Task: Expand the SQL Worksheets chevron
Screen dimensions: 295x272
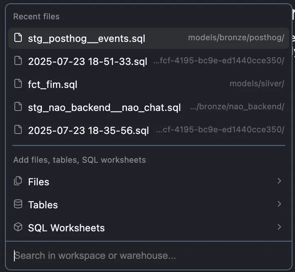Action: click(279, 227)
